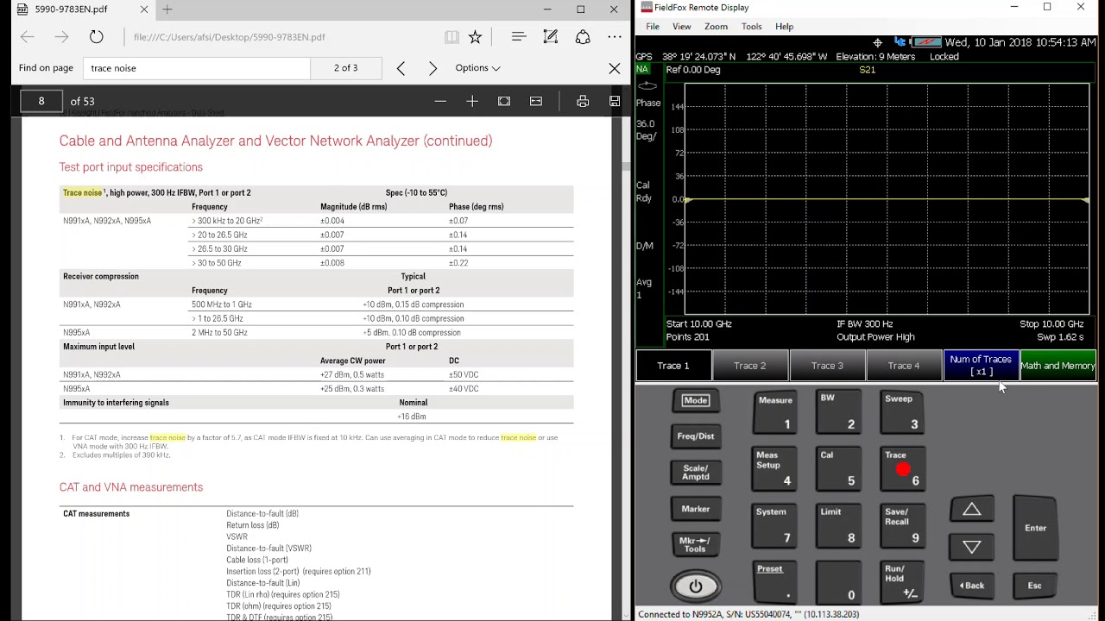Open the Math and Memory softkey

click(1058, 366)
